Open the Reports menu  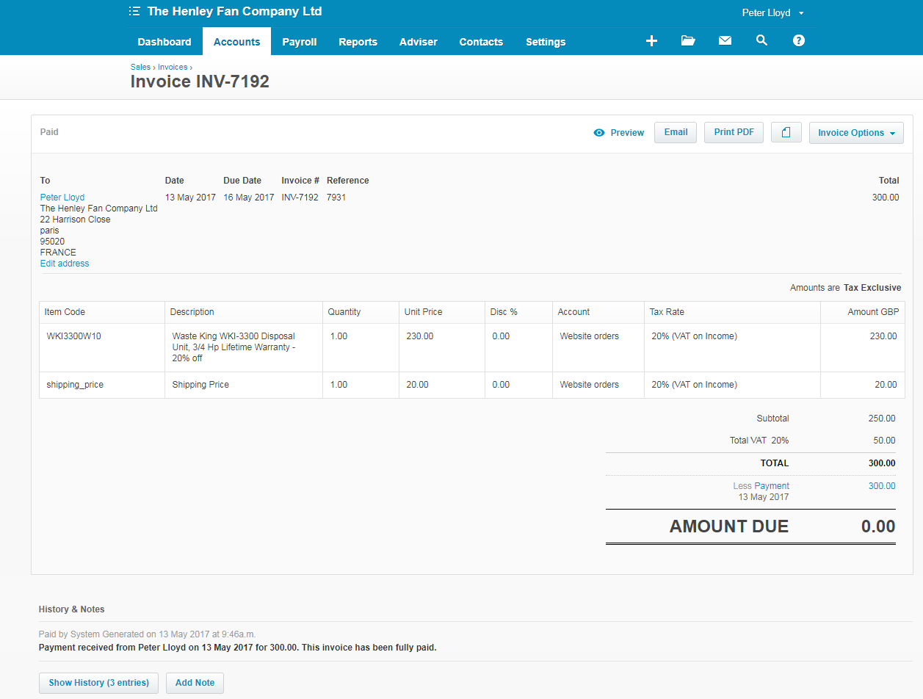click(x=358, y=42)
